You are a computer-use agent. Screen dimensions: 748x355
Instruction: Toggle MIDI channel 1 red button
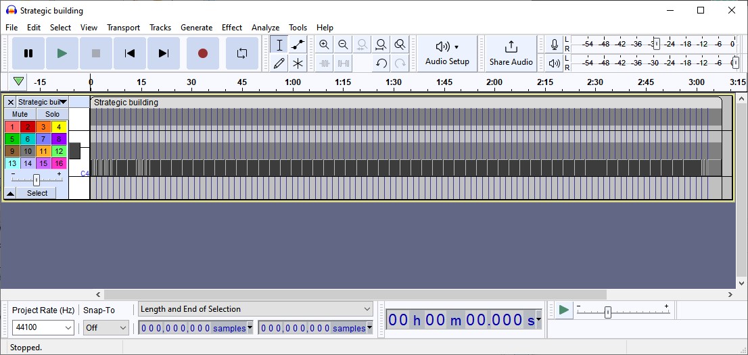12,127
